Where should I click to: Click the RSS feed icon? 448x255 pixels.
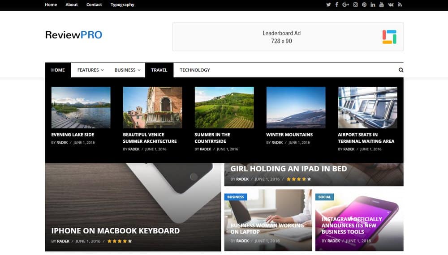pyautogui.click(x=400, y=4)
